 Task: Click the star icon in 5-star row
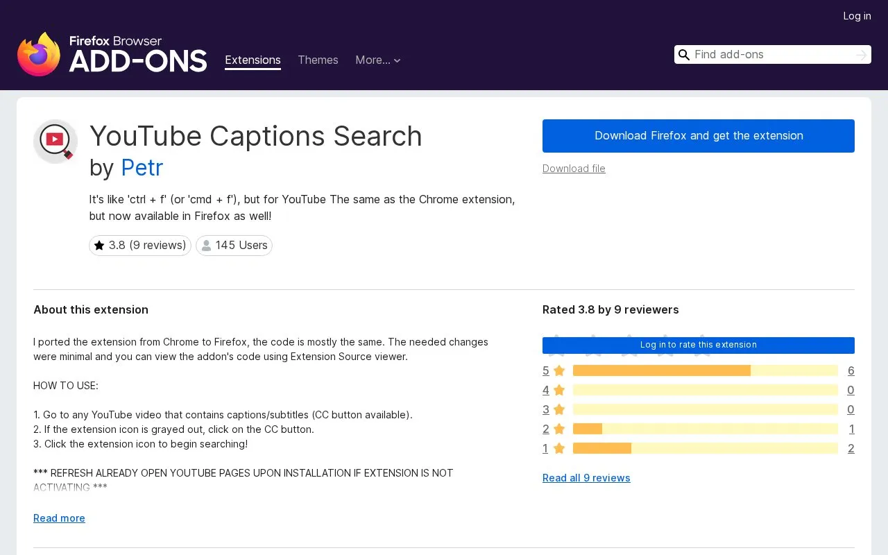point(559,370)
